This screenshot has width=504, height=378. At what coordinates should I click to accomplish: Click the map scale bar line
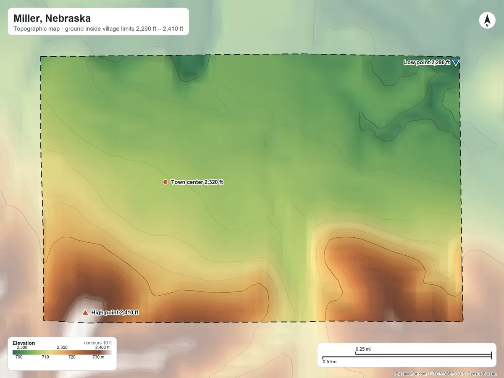407,356
